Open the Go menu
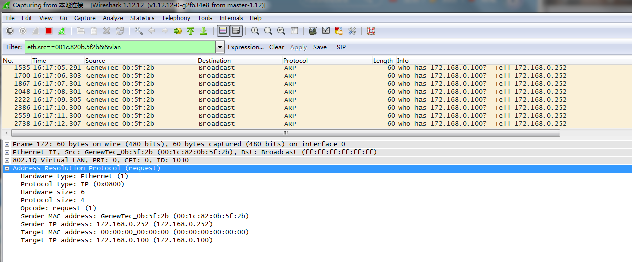This screenshot has width=632, height=262. tap(63, 18)
